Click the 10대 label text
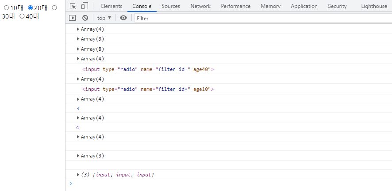The width and height of the screenshot is (392, 191). pyautogui.click(x=17, y=8)
